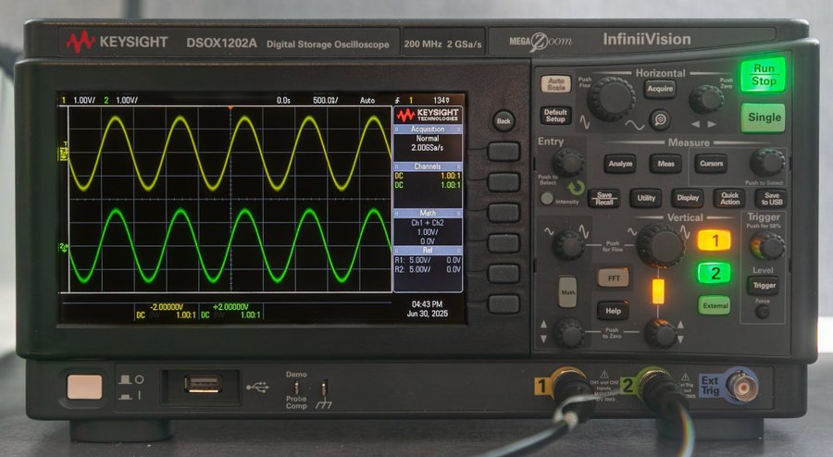Viewport: 833px width, 457px height.
Task: Toggle the FFT key
Action: click(613, 278)
